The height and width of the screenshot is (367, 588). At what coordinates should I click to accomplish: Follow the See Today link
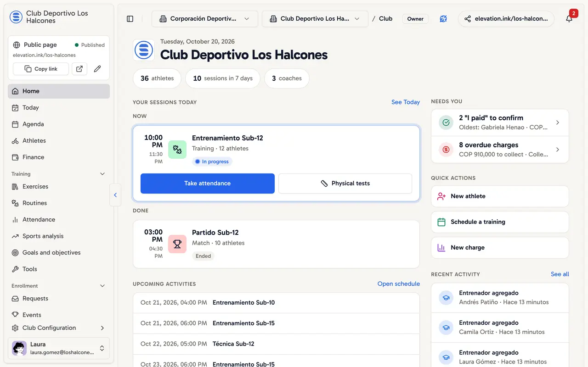coord(406,102)
